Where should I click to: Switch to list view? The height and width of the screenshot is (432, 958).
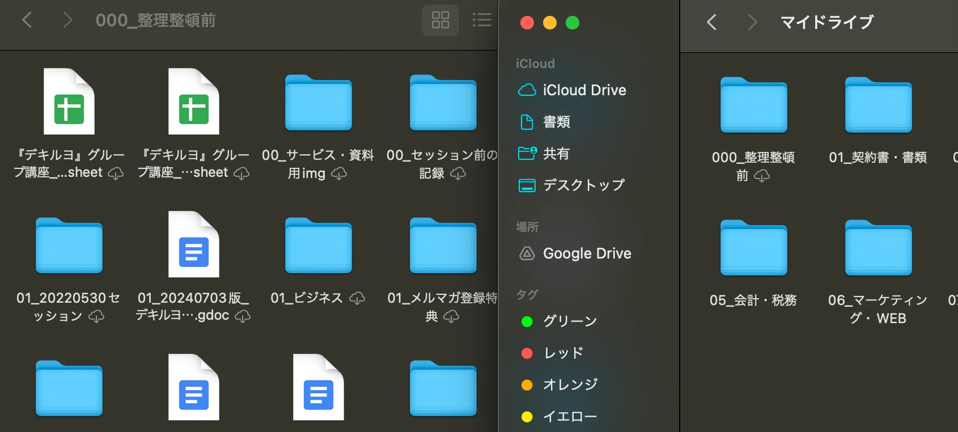[x=482, y=20]
